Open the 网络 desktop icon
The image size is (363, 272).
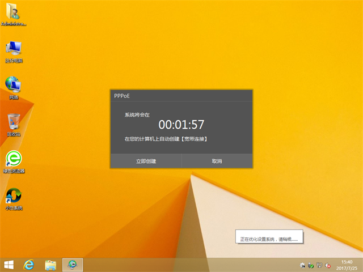coord(14,88)
